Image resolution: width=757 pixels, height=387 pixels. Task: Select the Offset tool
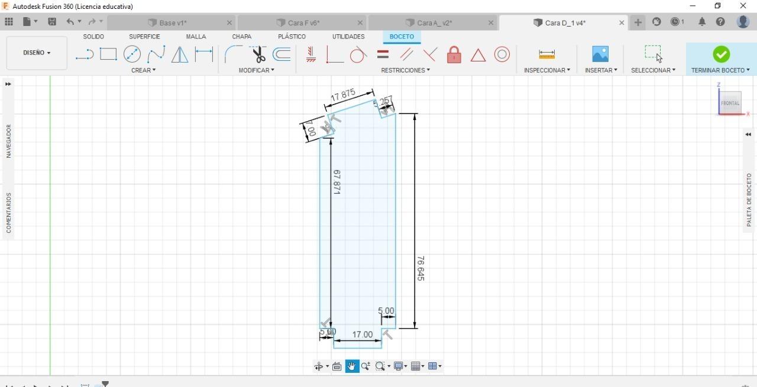pyautogui.click(x=282, y=54)
